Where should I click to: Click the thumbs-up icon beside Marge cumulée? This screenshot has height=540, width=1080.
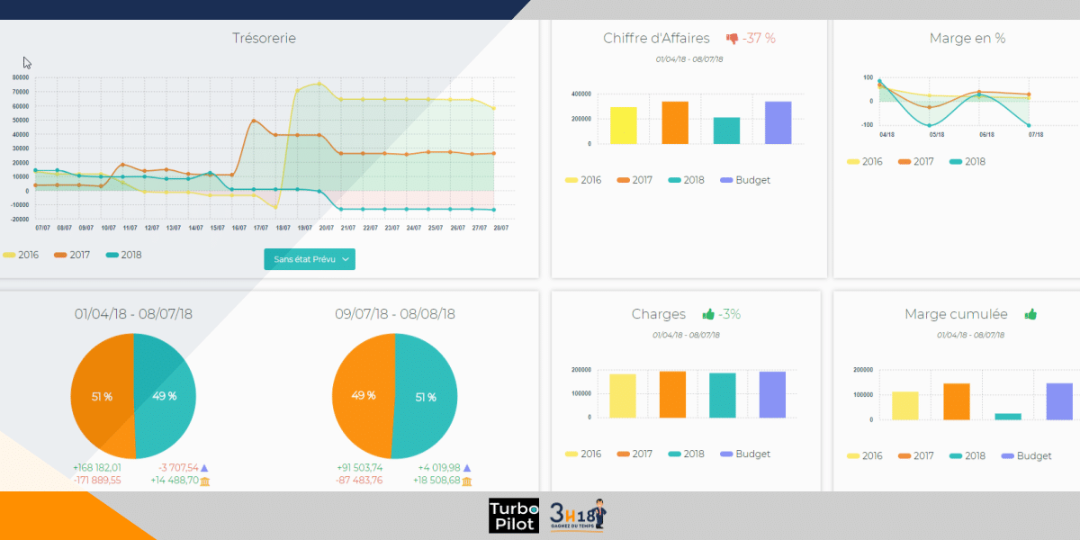(x=1030, y=314)
